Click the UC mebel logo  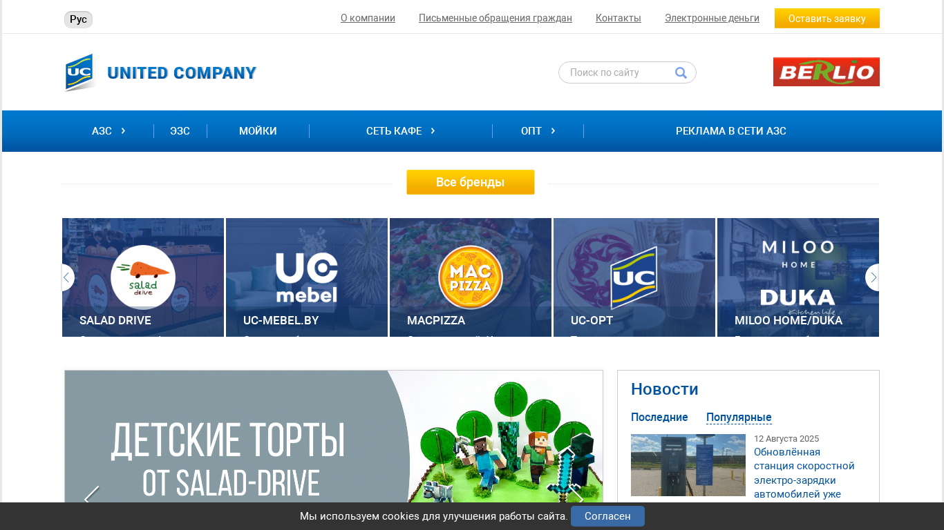click(307, 277)
